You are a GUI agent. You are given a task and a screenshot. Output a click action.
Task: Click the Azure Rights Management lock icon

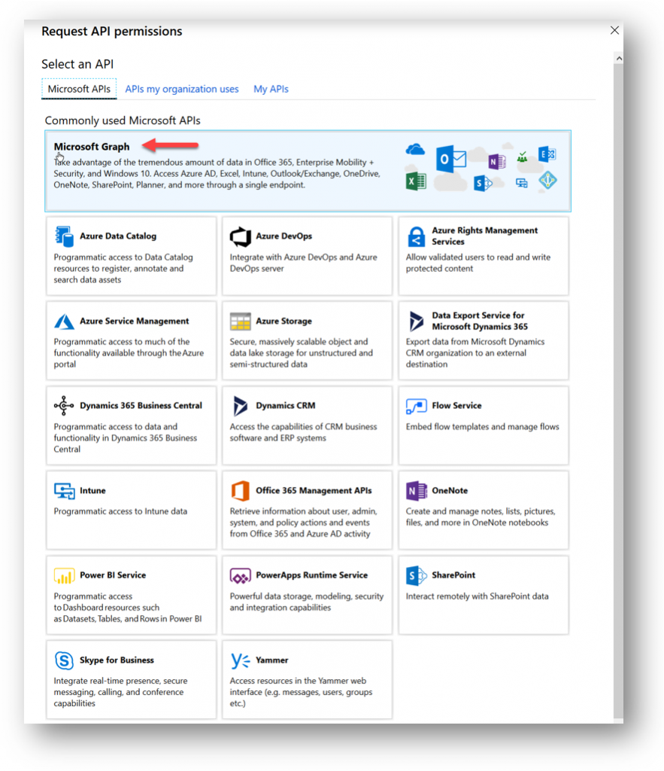pos(416,236)
